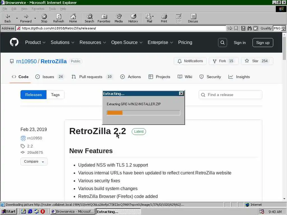
Task: Expand the Open Source navigation menu
Action: [127, 43]
